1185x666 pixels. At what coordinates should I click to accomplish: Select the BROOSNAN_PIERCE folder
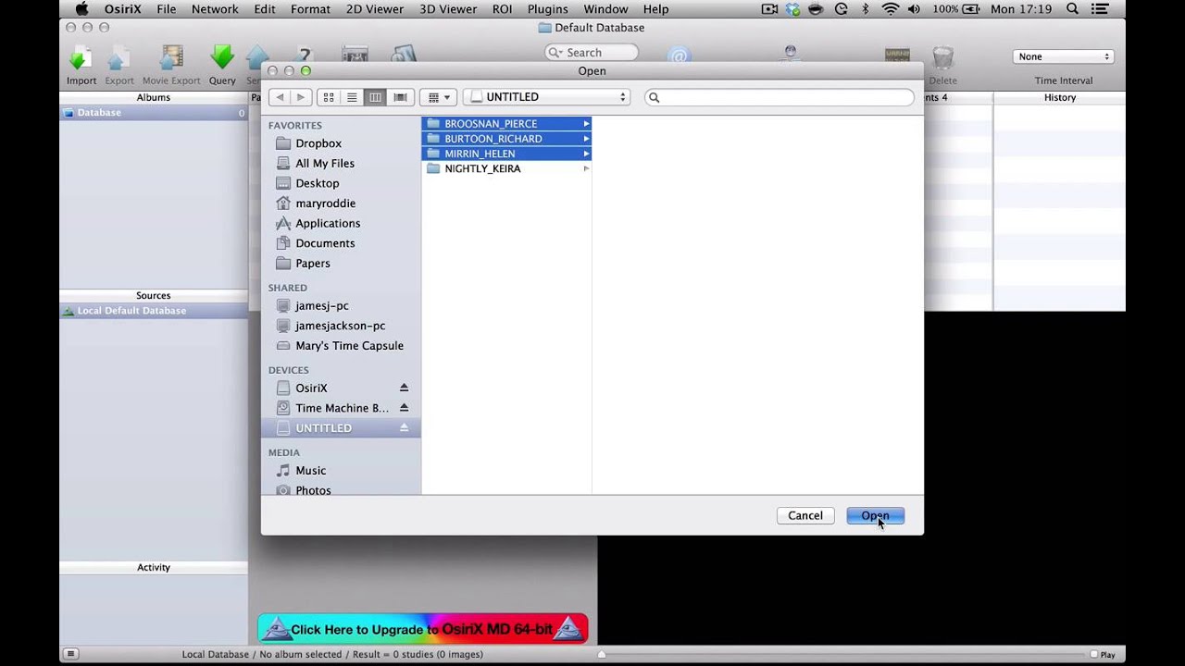(x=506, y=124)
